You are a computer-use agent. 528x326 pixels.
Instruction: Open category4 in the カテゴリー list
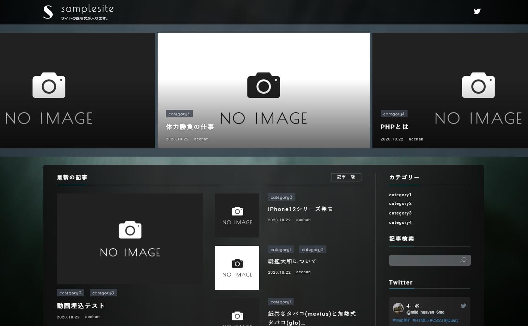click(400, 222)
